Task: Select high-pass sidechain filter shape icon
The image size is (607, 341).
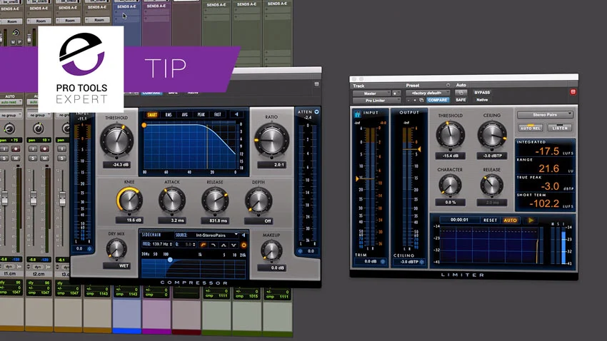Action: pos(203,245)
